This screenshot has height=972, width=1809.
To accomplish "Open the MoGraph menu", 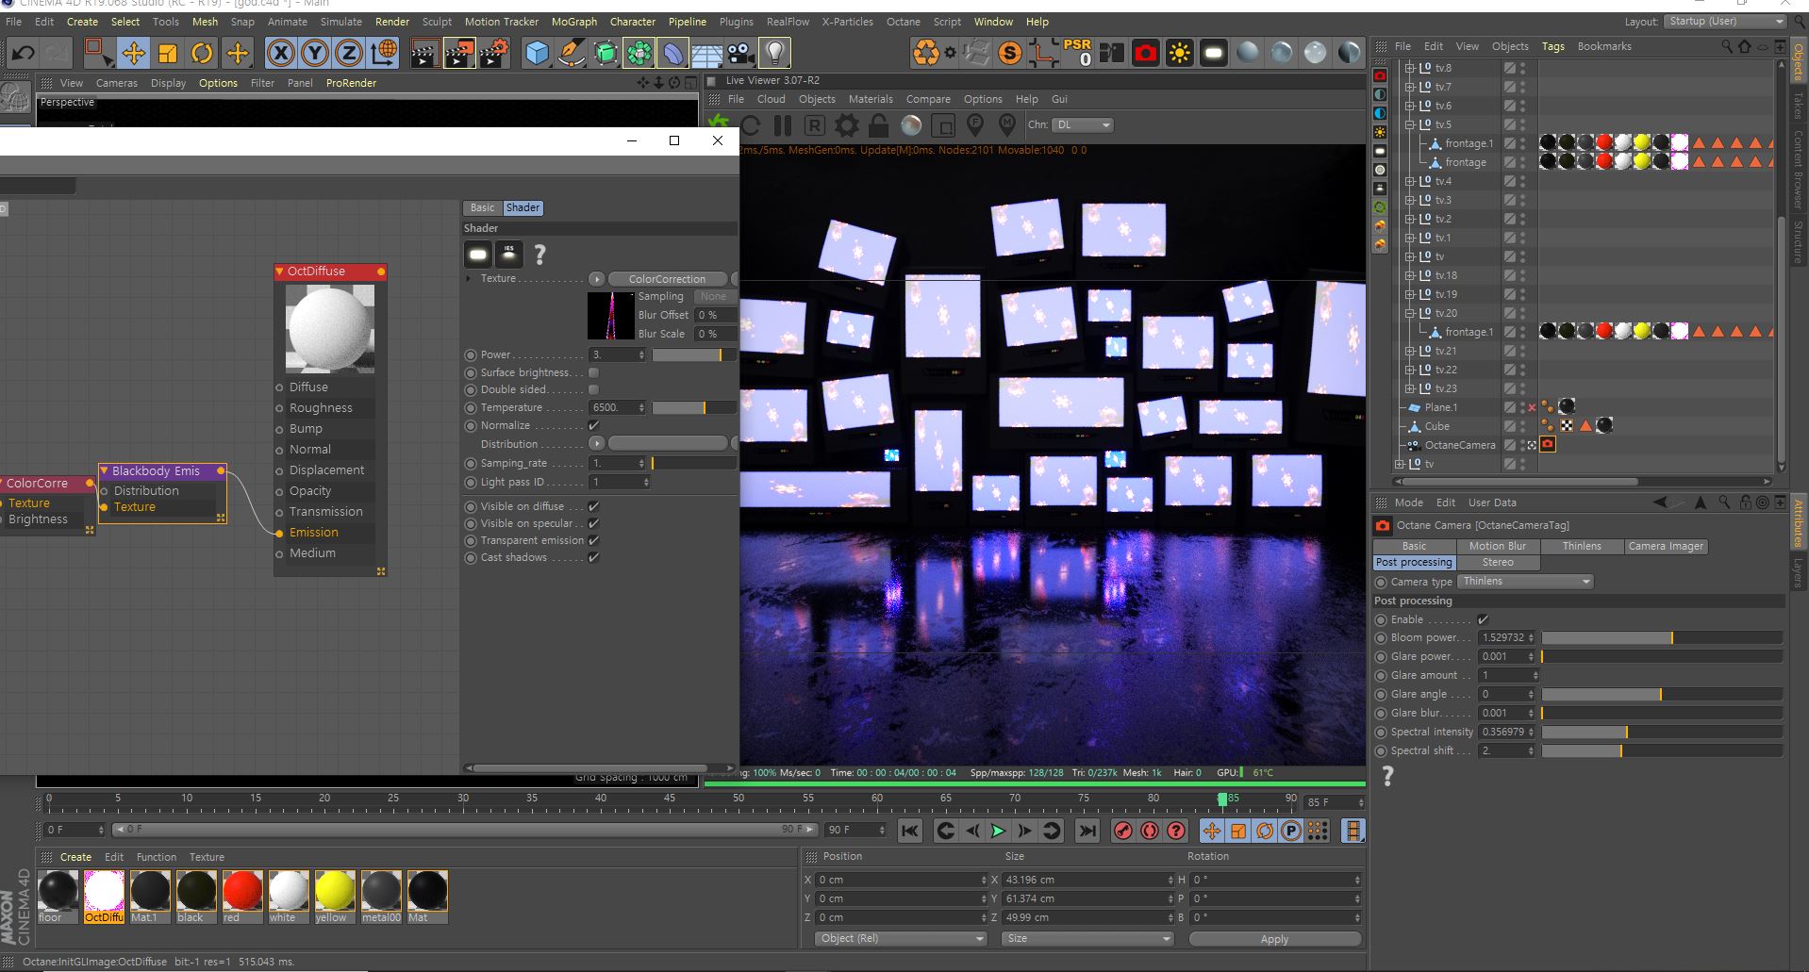I will pyautogui.click(x=573, y=22).
